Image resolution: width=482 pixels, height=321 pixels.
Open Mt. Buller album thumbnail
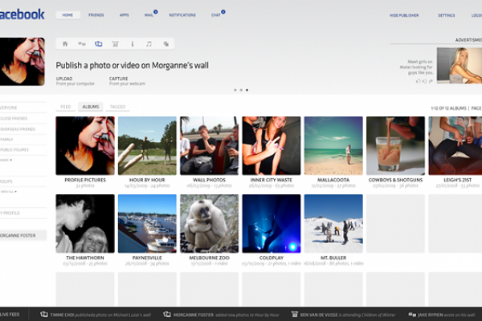pyautogui.click(x=333, y=224)
